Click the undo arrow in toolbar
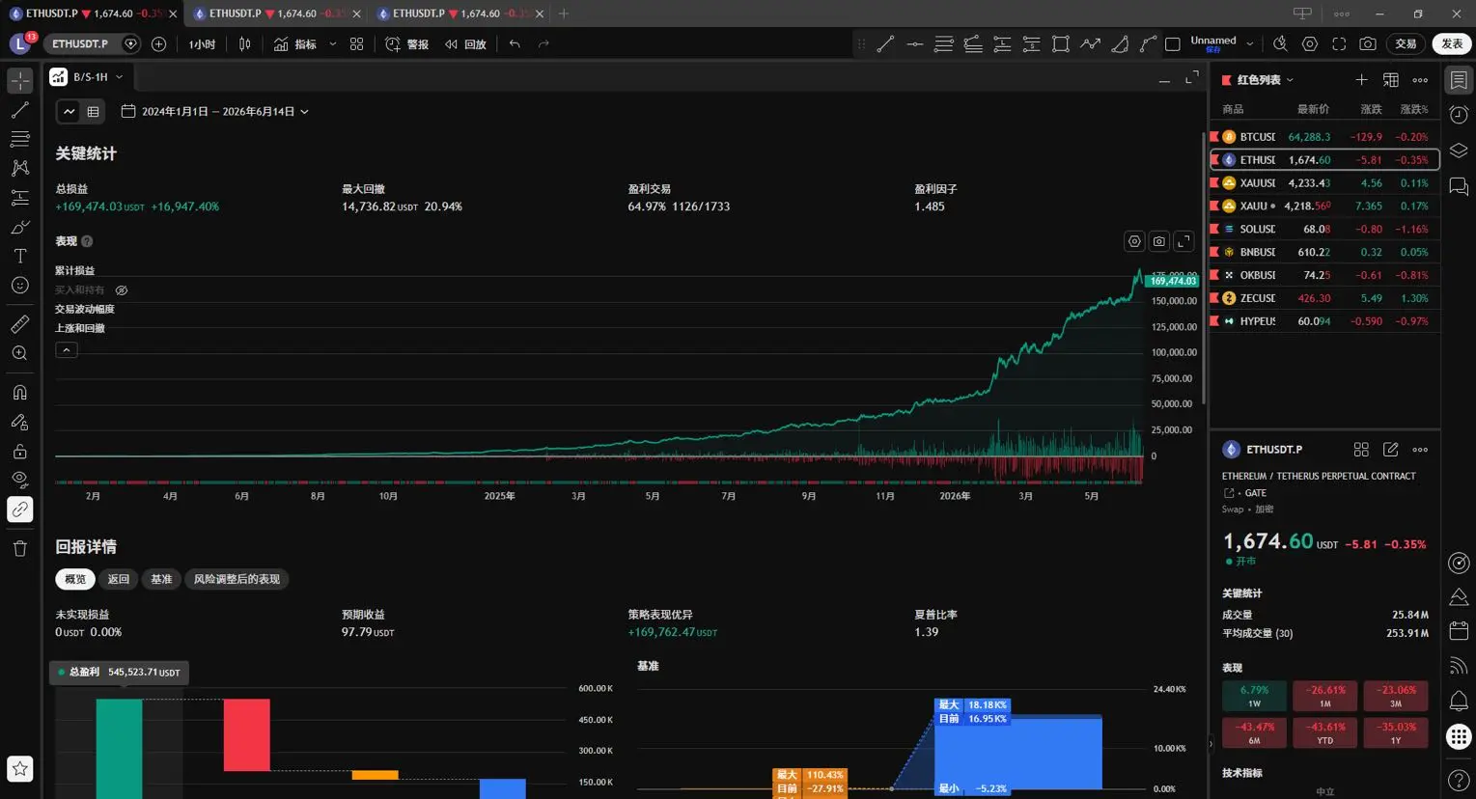1476x799 pixels. pos(515,43)
